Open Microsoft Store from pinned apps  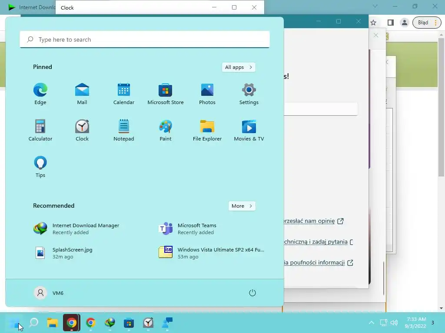point(166,94)
